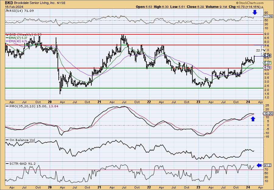Click the RSI(14) 71.09 indicator label
This screenshot has width=274, height=190.
pos(21,11)
